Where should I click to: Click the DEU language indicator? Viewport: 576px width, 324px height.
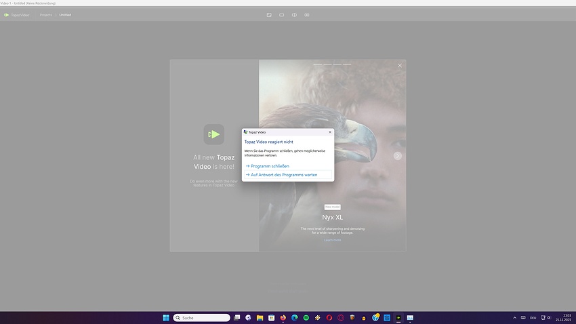pos(533,318)
